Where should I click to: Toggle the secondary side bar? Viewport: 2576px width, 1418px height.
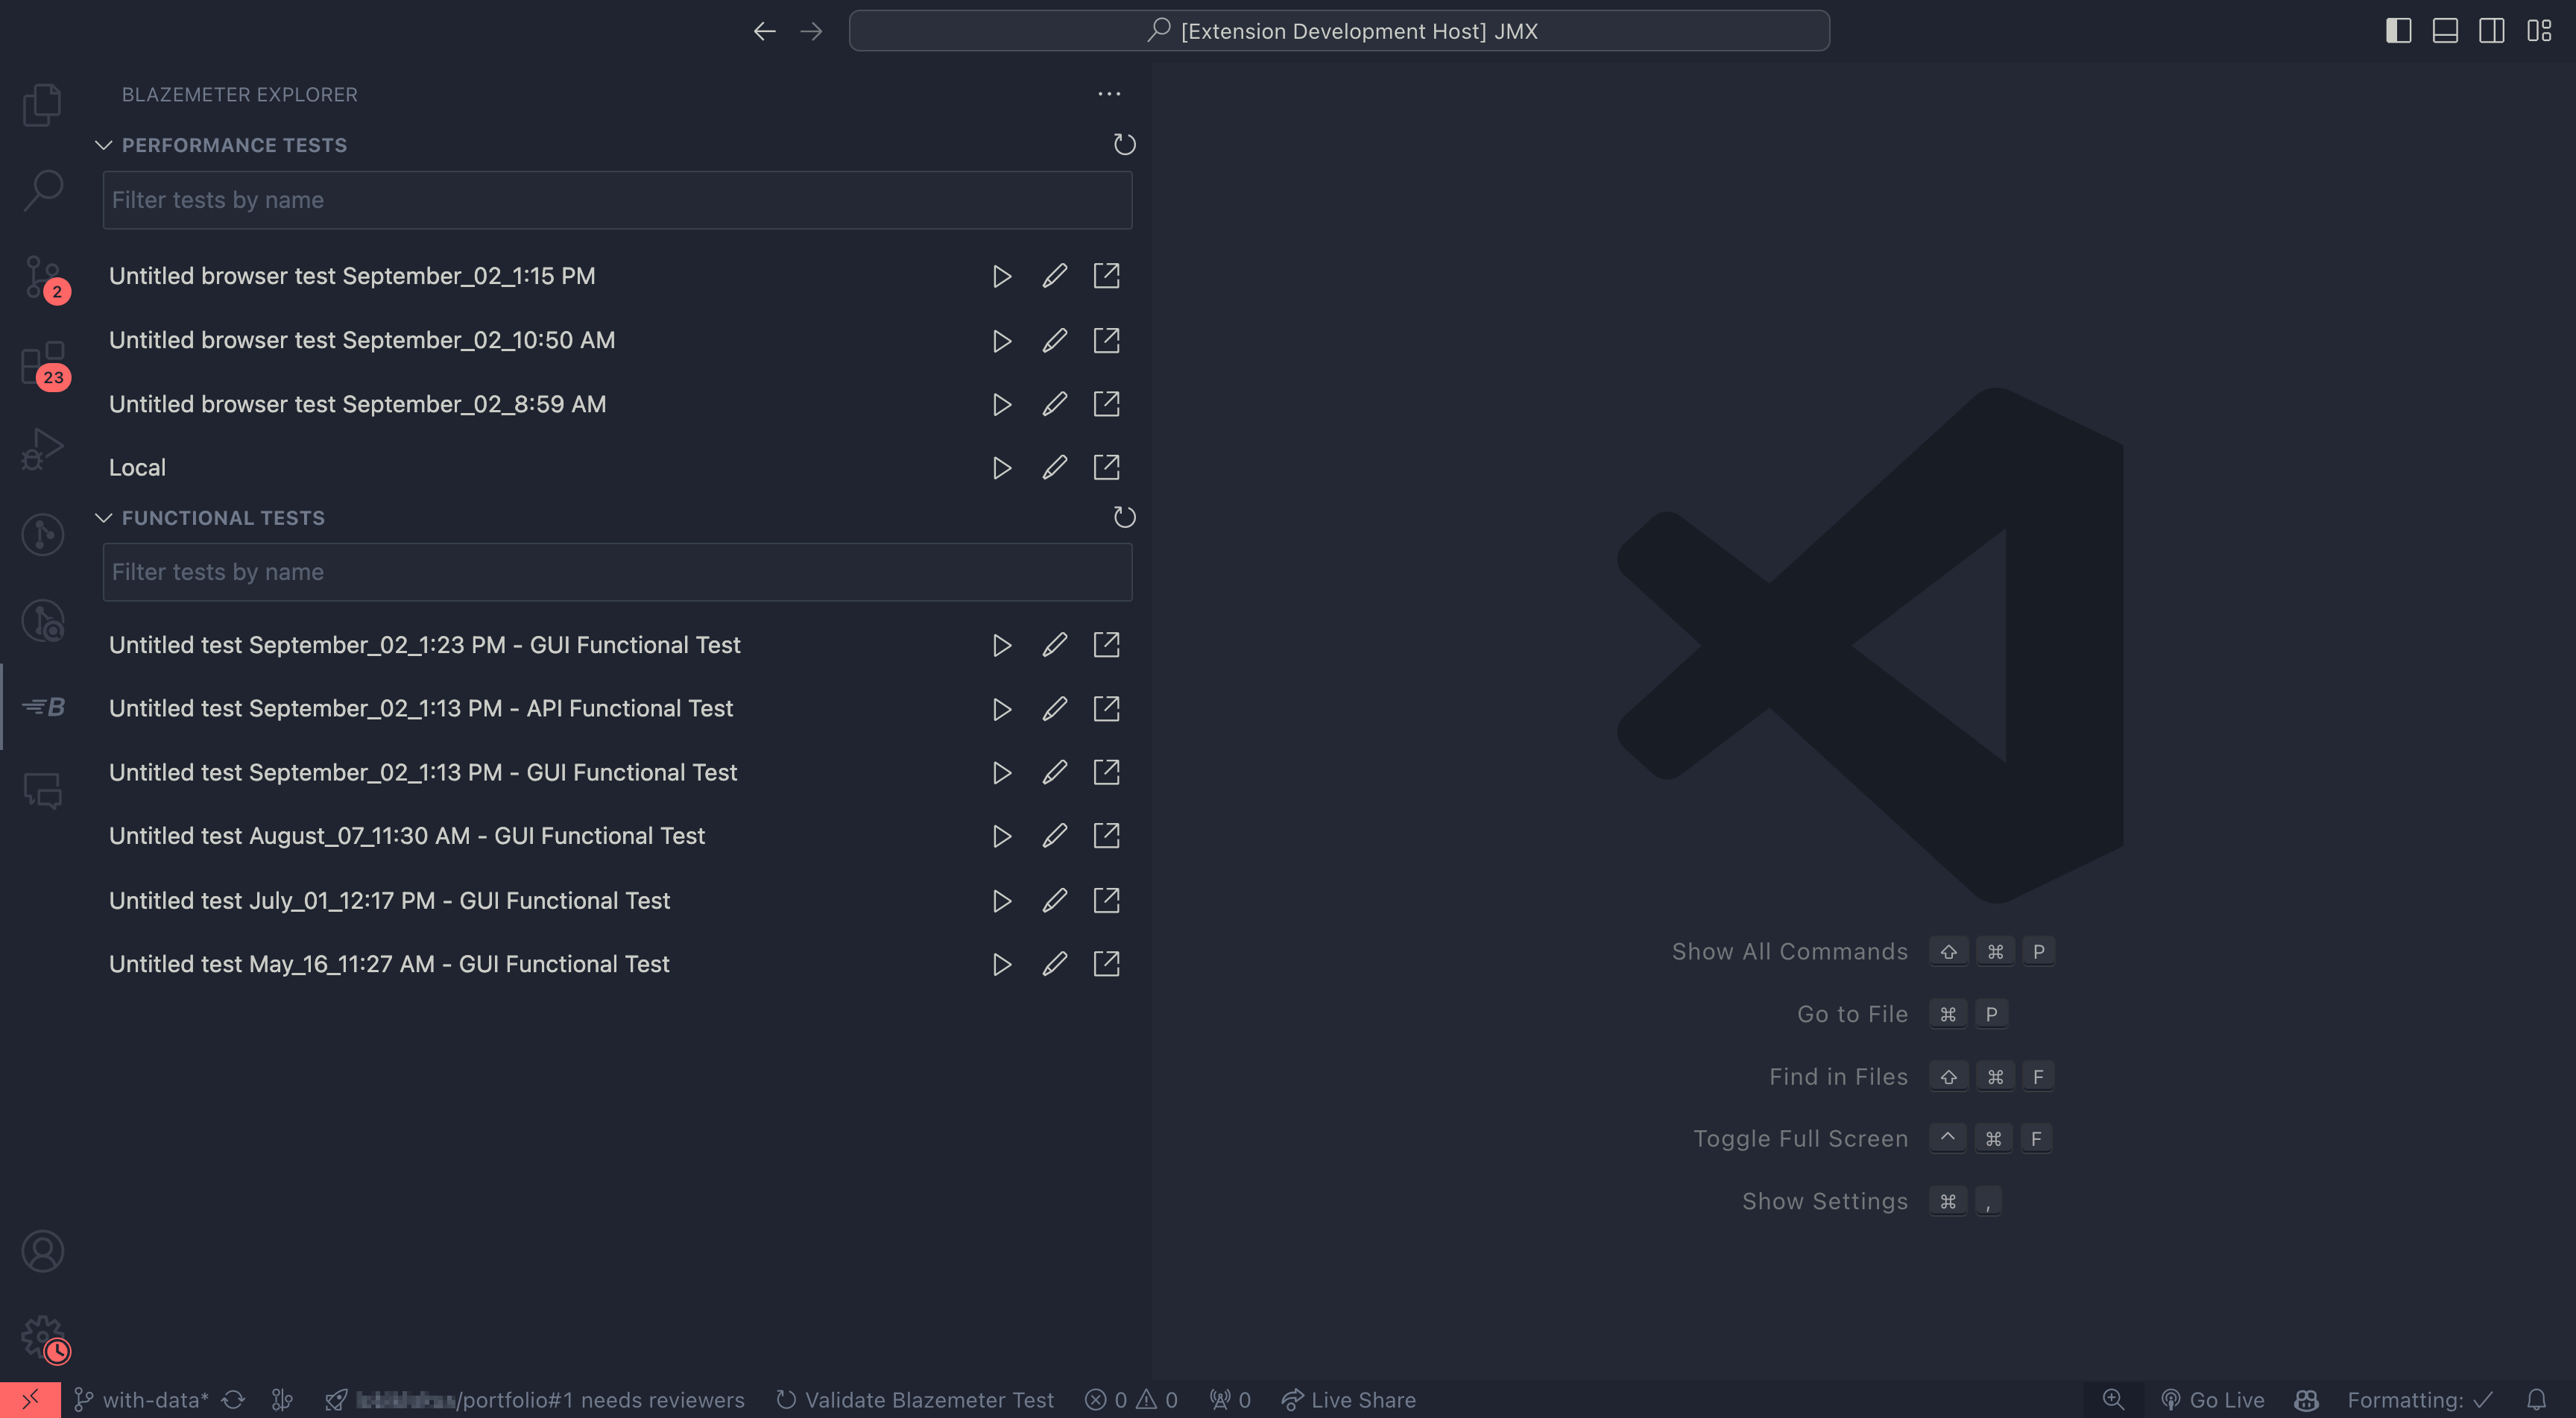pyautogui.click(x=2491, y=31)
